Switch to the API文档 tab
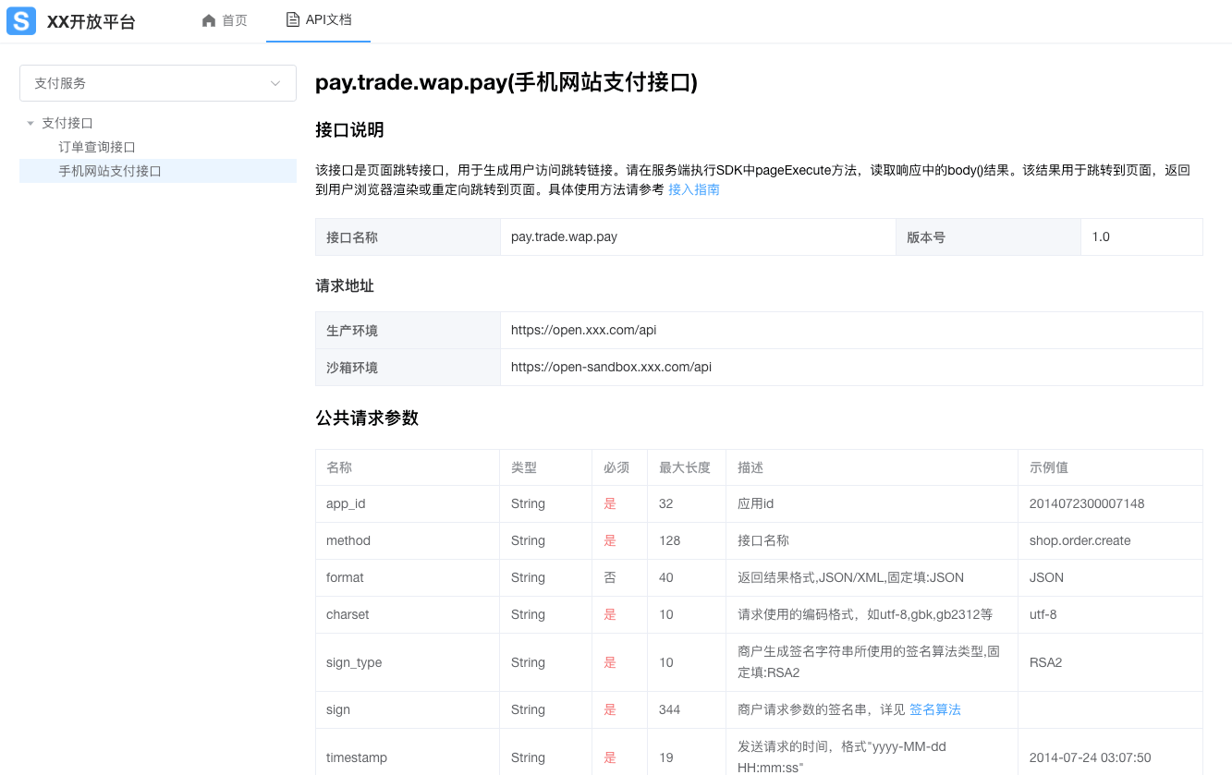The width and height of the screenshot is (1232, 775). [328, 19]
